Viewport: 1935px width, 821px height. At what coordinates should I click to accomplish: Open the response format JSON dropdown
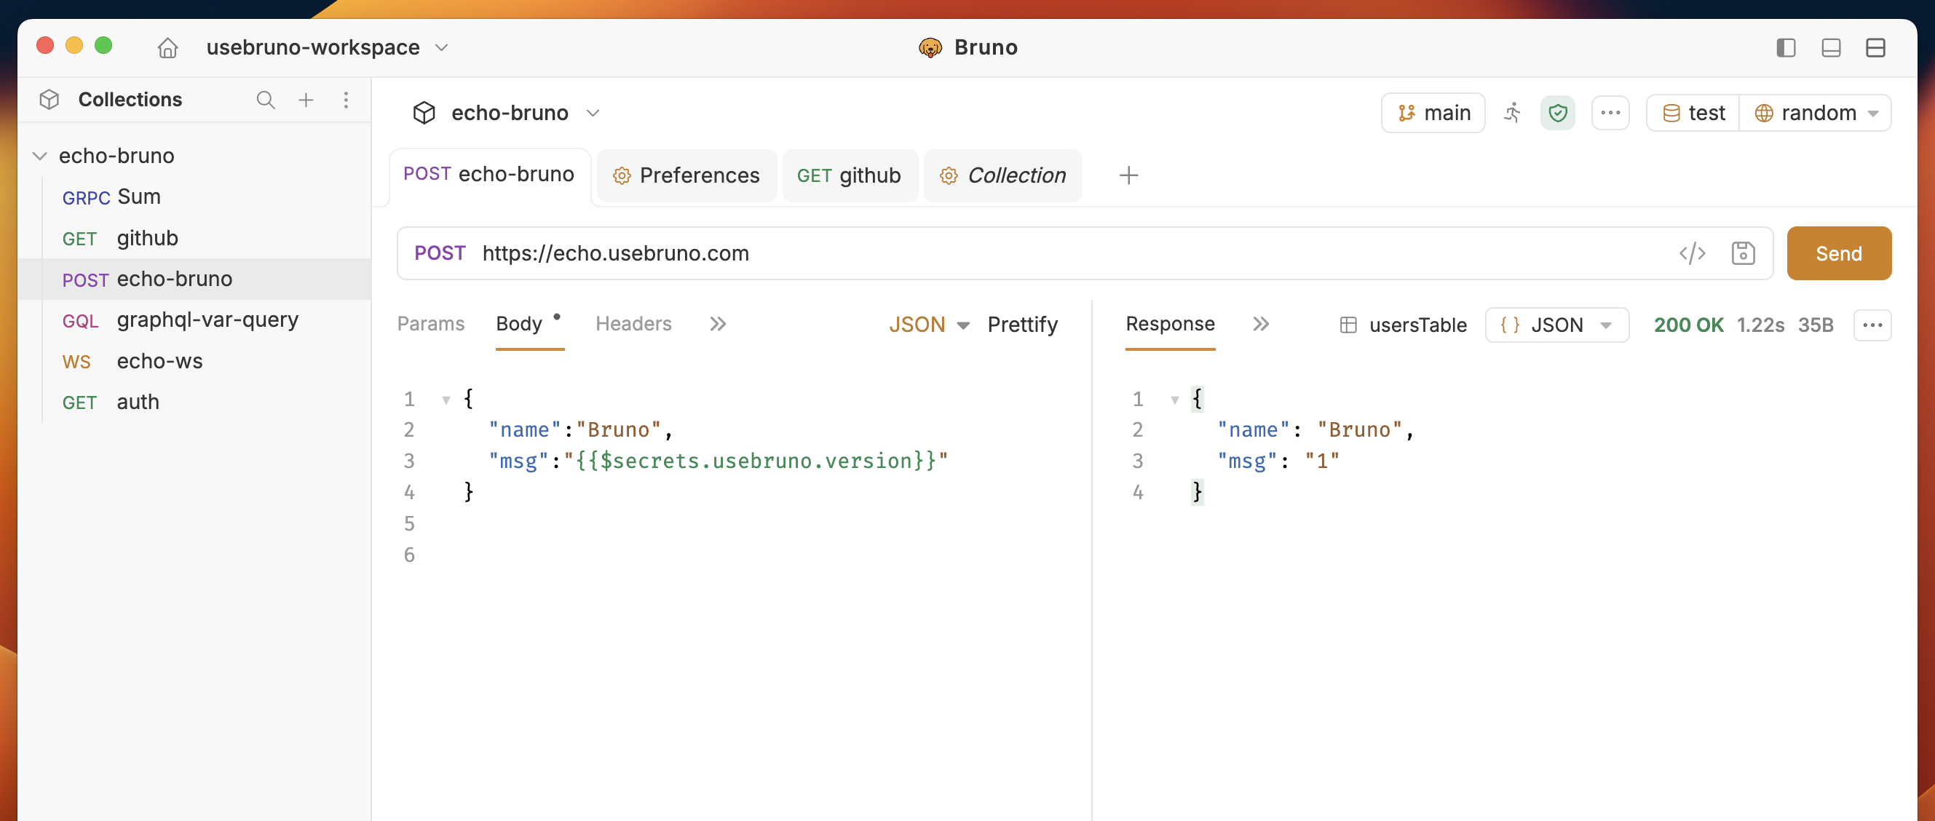pyautogui.click(x=1556, y=325)
